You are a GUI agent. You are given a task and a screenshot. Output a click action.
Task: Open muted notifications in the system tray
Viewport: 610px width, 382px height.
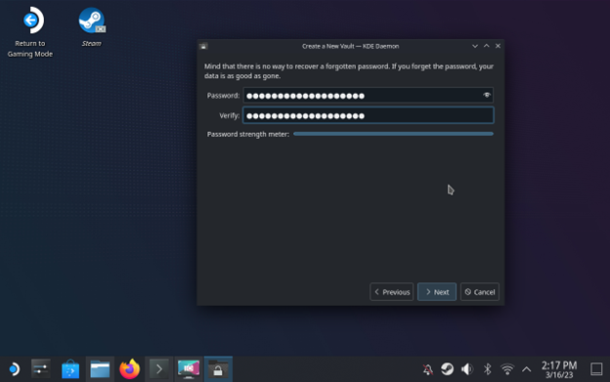[x=428, y=369]
